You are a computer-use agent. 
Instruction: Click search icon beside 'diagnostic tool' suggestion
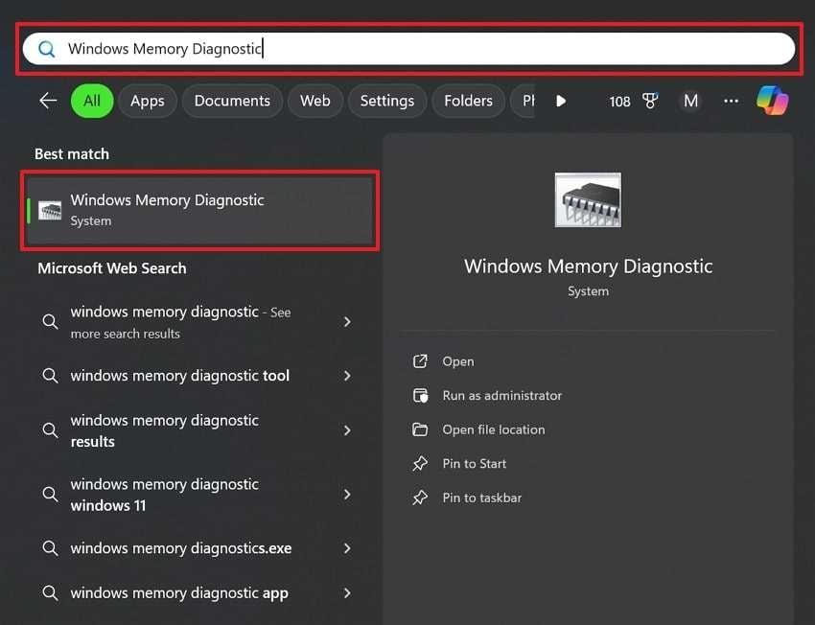(50, 376)
